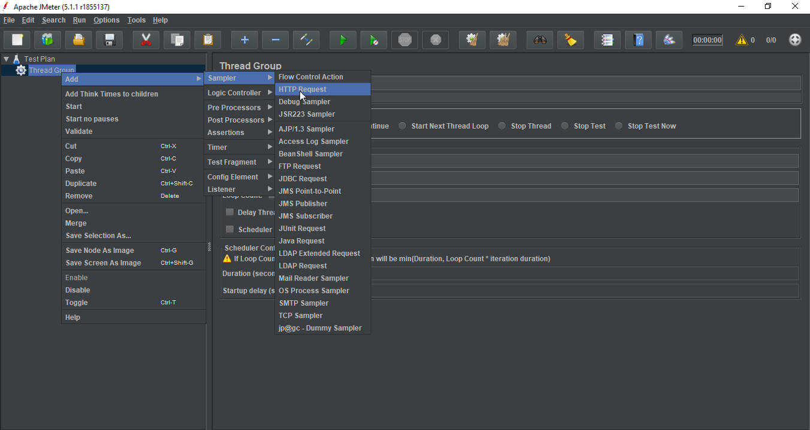Select JDBC Request sampler entry

(303, 179)
